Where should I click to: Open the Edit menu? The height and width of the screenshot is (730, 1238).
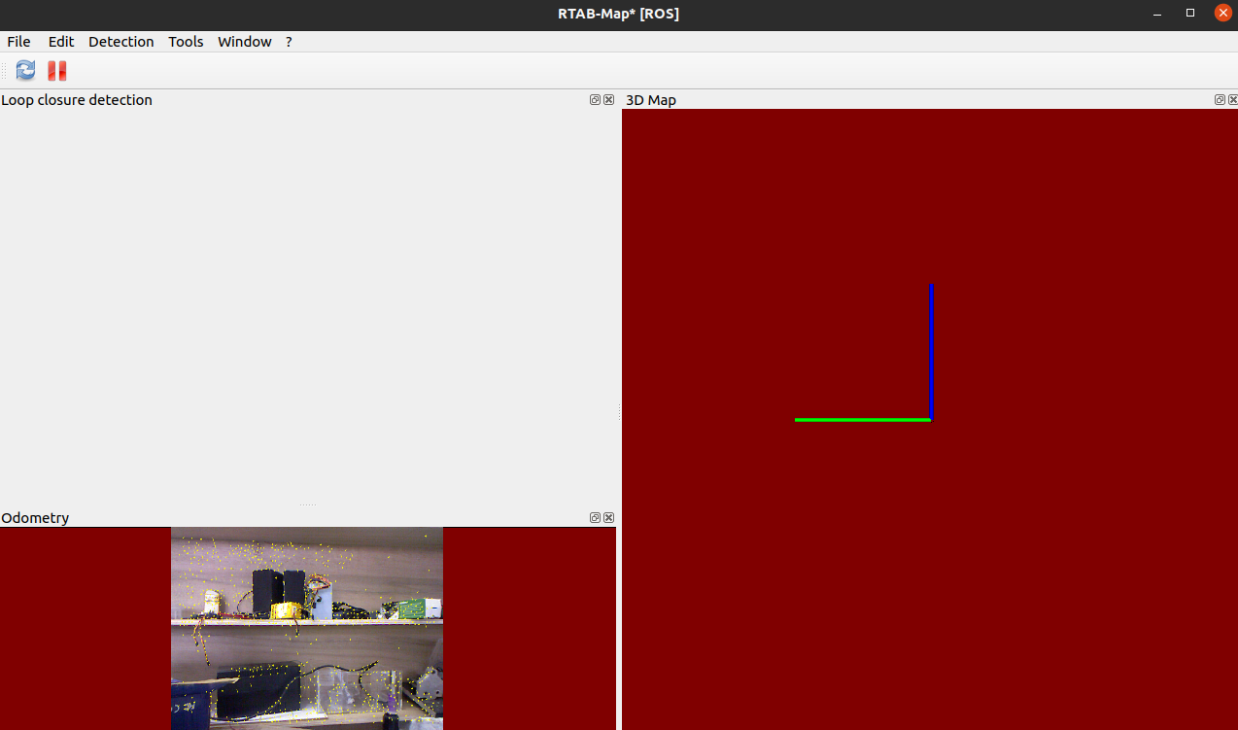click(x=60, y=41)
